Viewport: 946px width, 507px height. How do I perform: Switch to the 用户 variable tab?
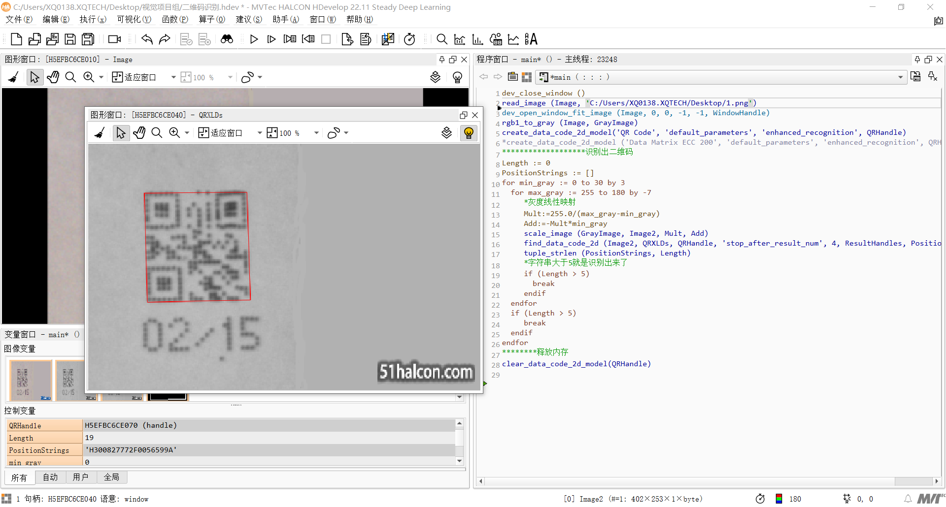point(80,477)
